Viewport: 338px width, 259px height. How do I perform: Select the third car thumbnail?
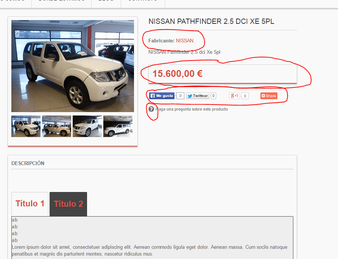87,126
